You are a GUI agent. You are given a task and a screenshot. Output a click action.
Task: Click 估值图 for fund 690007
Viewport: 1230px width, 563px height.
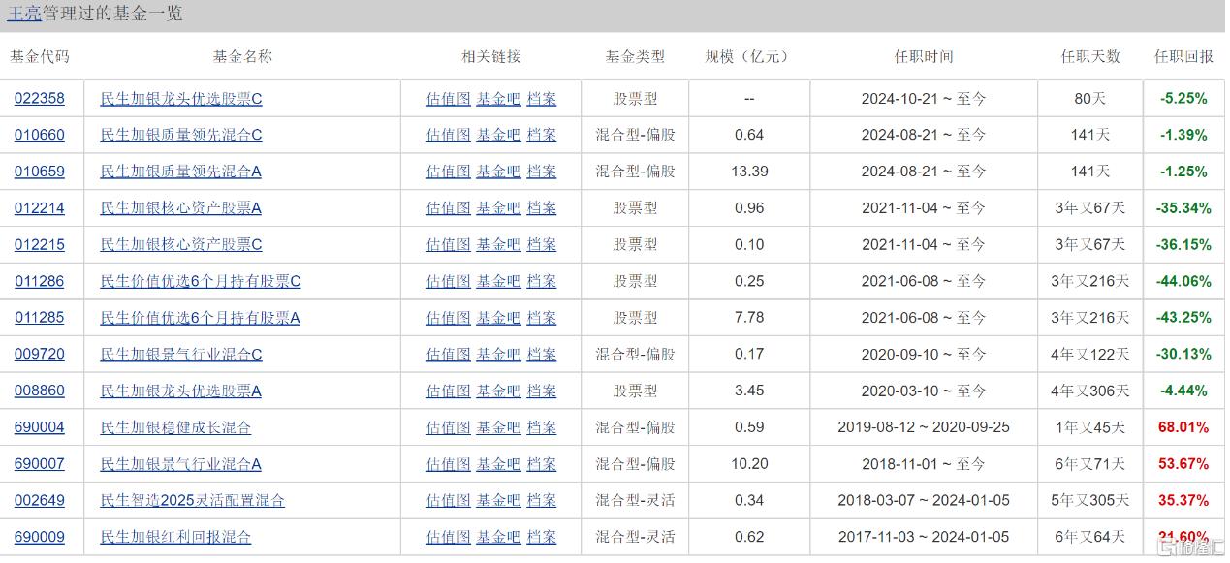[448, 464]
